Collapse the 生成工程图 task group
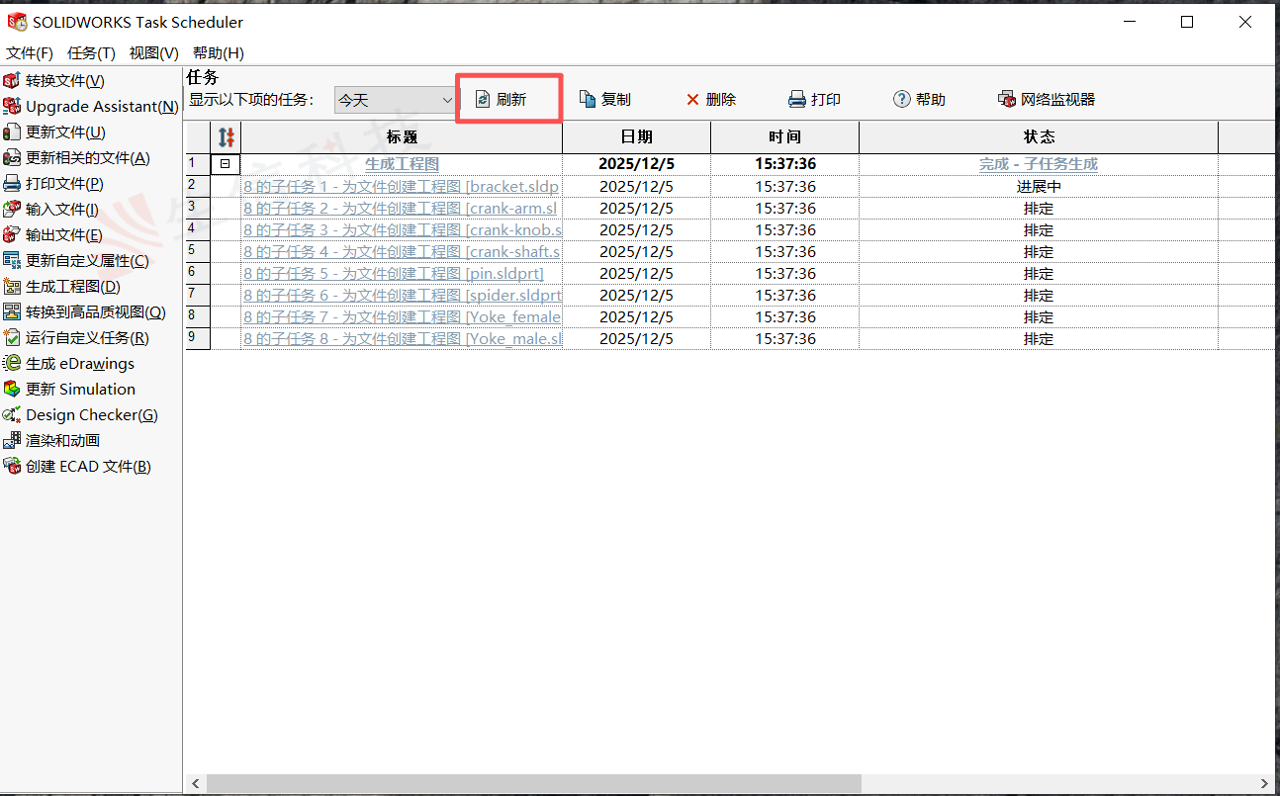This screenshot has height=796, width=1280. [x=226, y=164]
